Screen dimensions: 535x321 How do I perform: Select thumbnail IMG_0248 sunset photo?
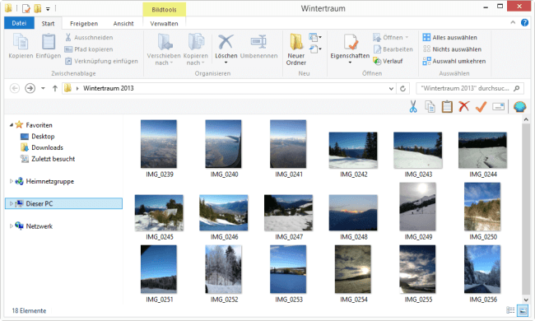coord(353,212)
